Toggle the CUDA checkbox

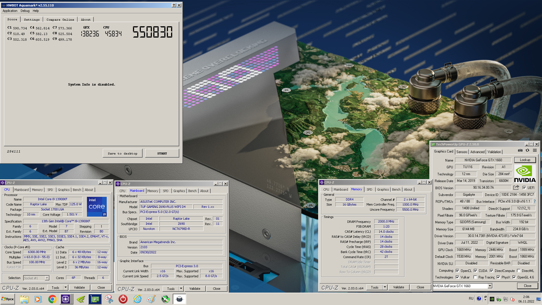(x=475, y=271)
